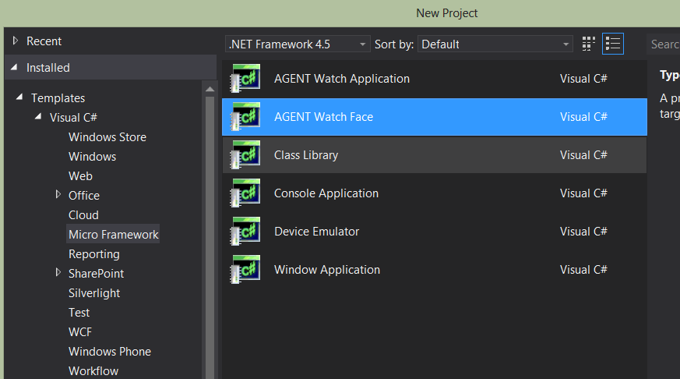Screen dimensions: 680x379
Task: Select Class Library project template name
Action: coord(306,155)
